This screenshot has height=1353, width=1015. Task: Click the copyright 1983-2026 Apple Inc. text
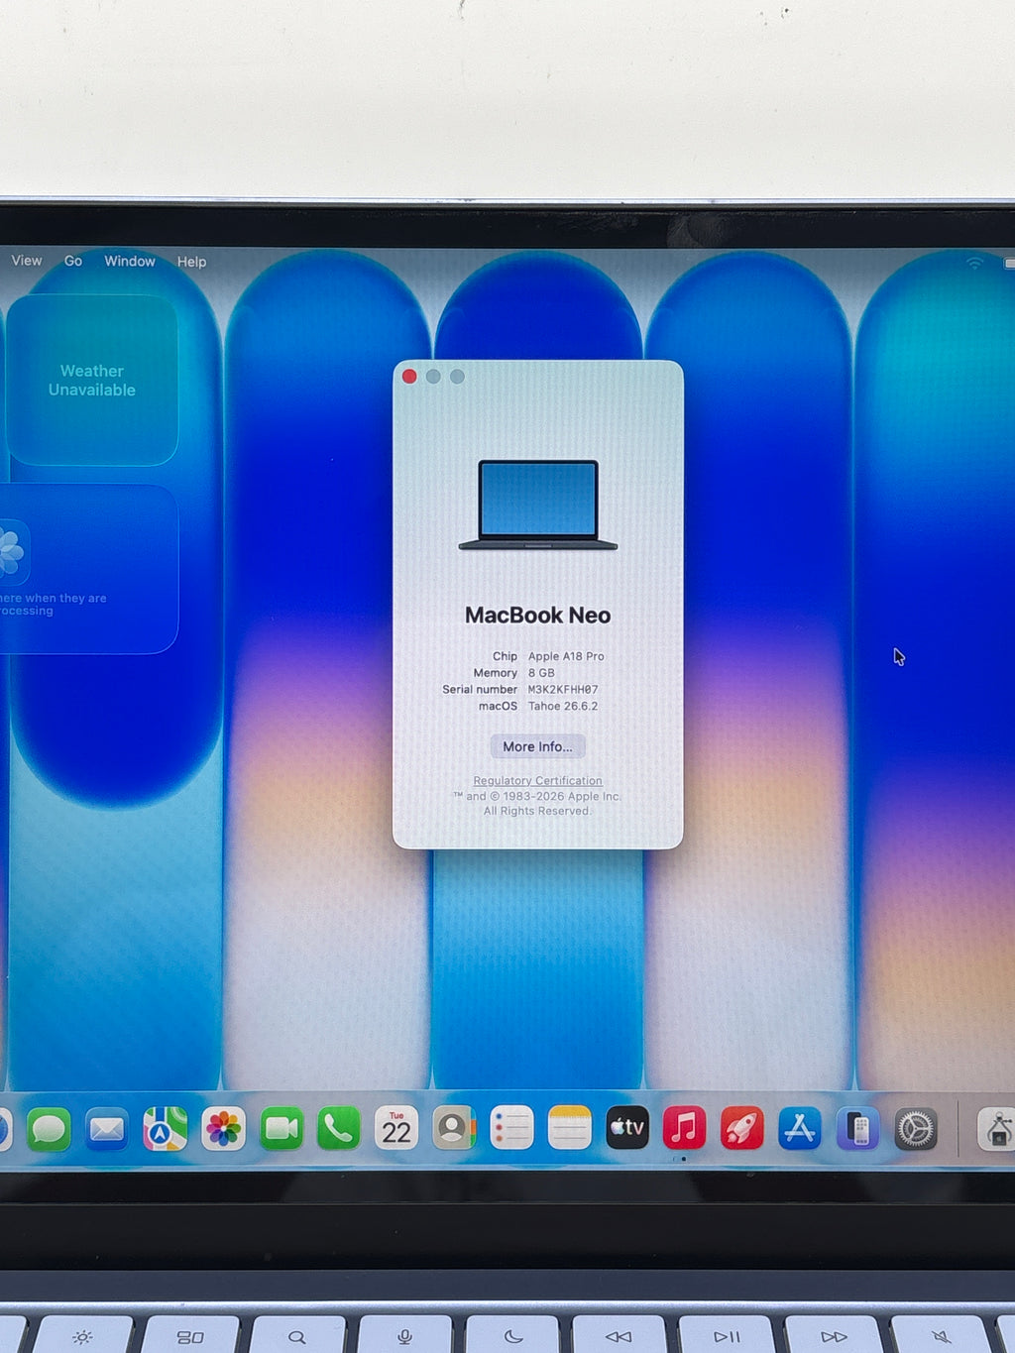[537, 796]
